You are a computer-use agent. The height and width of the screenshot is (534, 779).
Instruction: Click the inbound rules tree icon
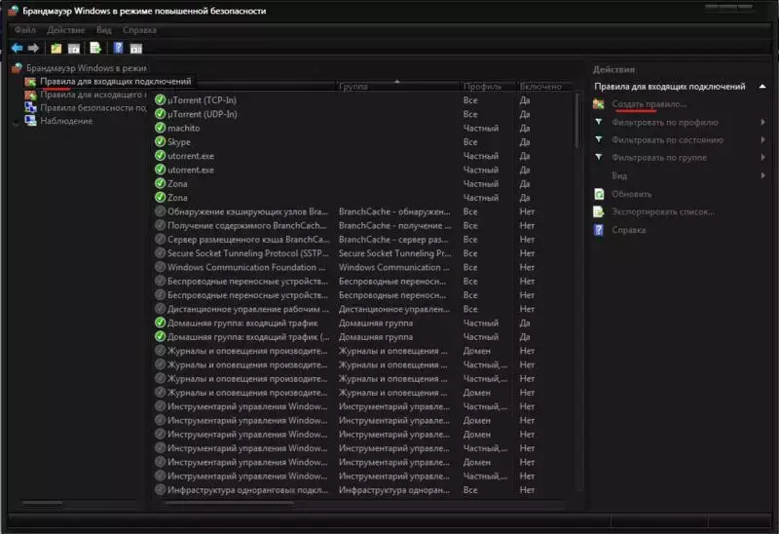(x=31, y=82)
